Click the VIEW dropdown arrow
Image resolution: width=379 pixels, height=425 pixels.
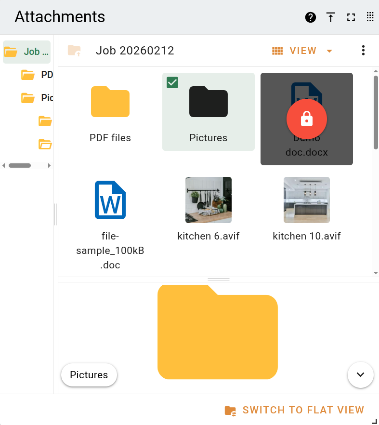click(329, 51)
